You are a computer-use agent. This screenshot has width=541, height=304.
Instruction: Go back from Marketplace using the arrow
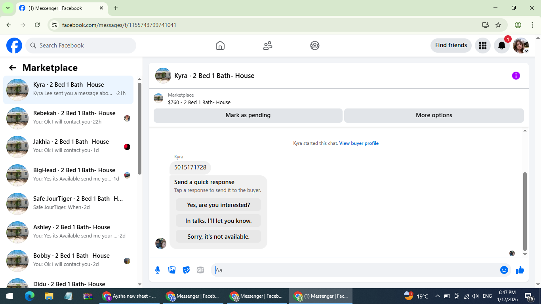13,68
